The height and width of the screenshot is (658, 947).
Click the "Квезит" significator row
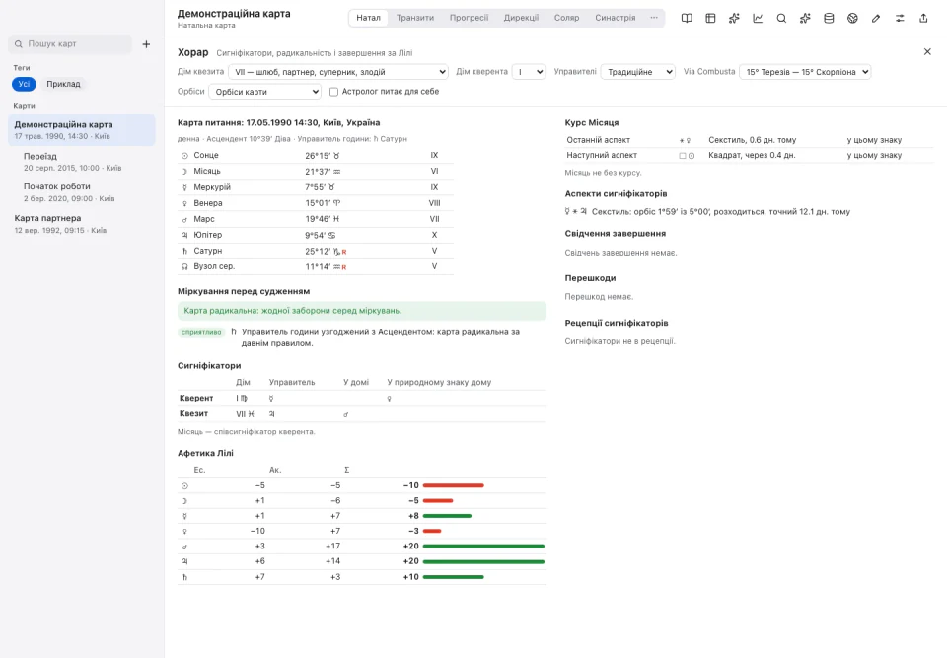[362, 414]
